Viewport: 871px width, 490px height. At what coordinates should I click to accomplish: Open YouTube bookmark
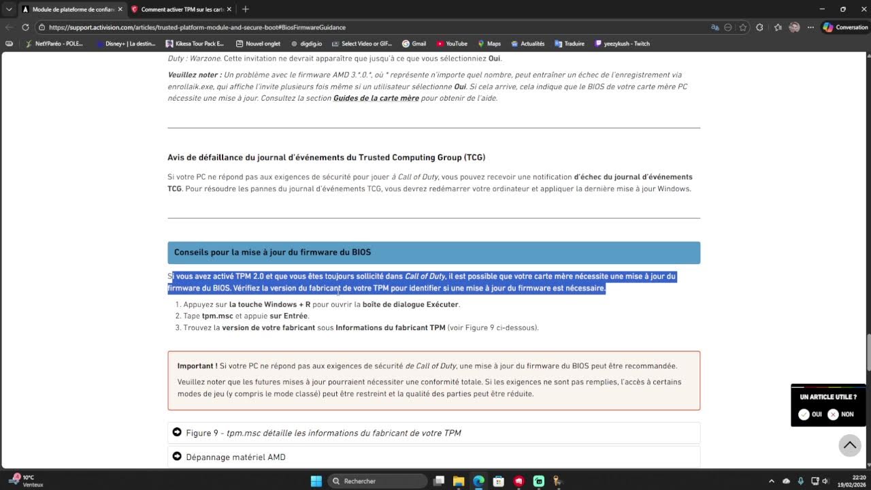tap(452, 44)
